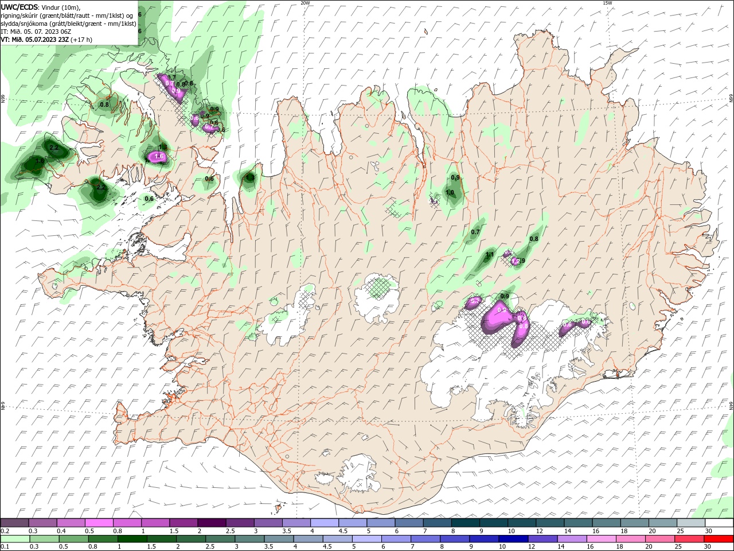Select the darkest green swatch labeled 1, bottom row

click(132, 539)
